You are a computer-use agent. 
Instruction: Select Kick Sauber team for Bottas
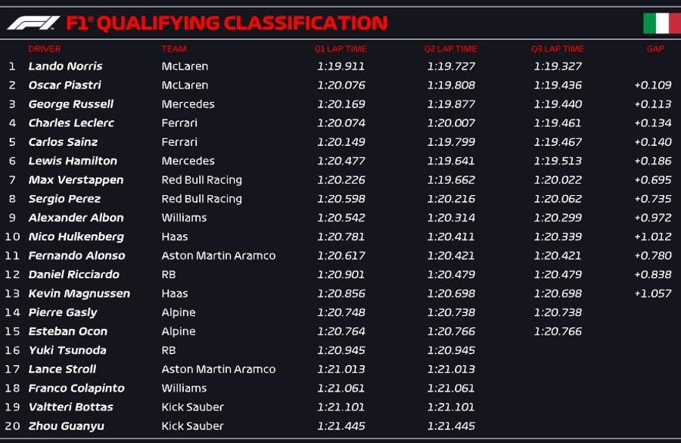pos(192,407)
